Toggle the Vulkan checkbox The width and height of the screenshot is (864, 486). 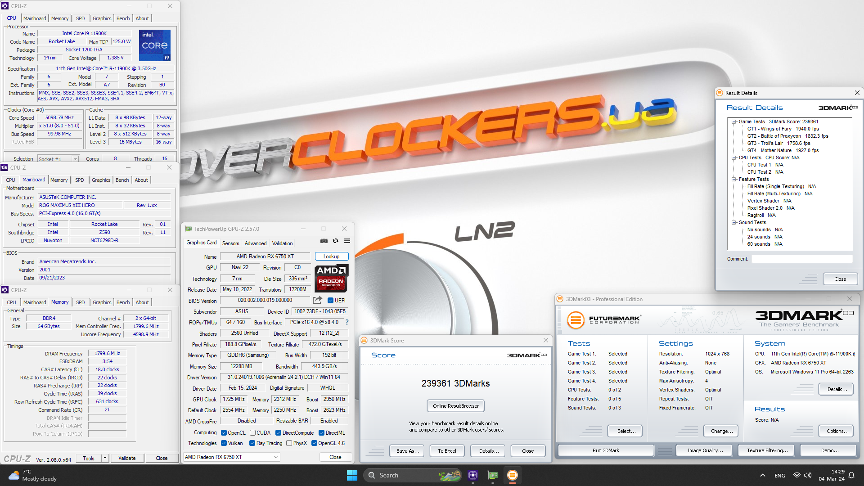(x=224, y=443)
